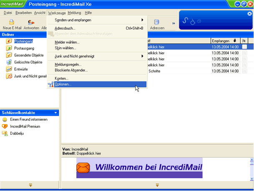Open the Meldung menu

tap(74, 13)
